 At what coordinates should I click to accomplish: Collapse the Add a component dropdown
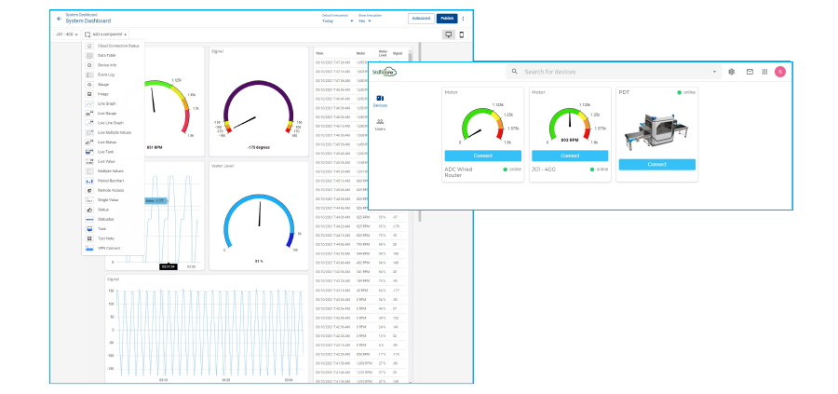(106, 34)
